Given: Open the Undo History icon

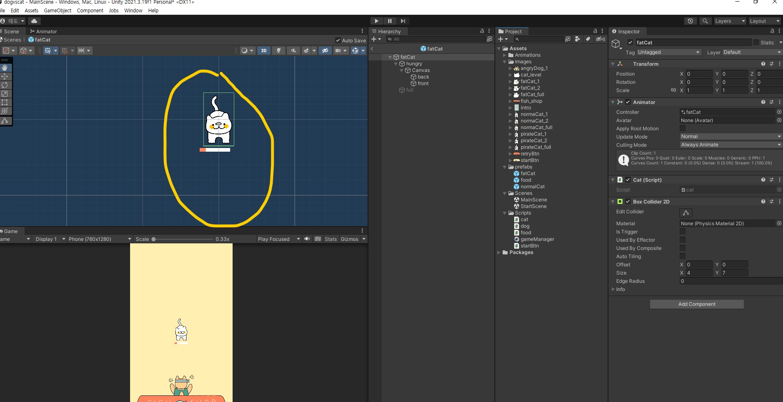Looking at the screenshot, I should tap(690, 21).
